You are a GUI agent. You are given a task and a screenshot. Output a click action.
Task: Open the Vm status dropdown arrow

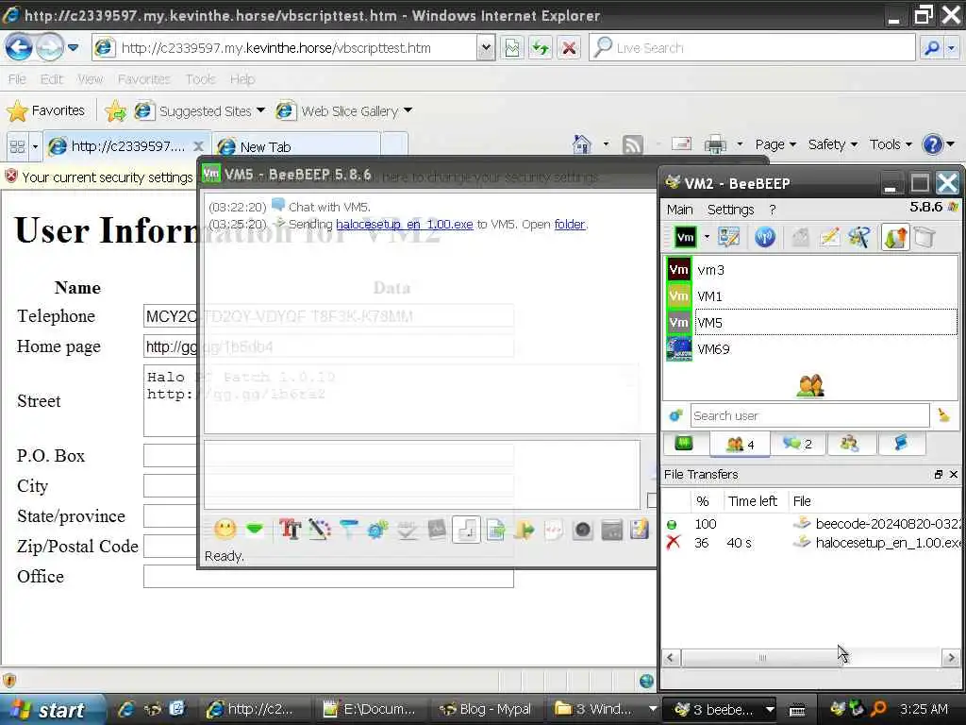click(707, 237)
